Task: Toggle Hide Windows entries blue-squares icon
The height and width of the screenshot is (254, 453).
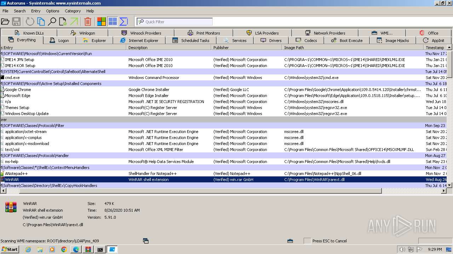Action: point(113,22)
